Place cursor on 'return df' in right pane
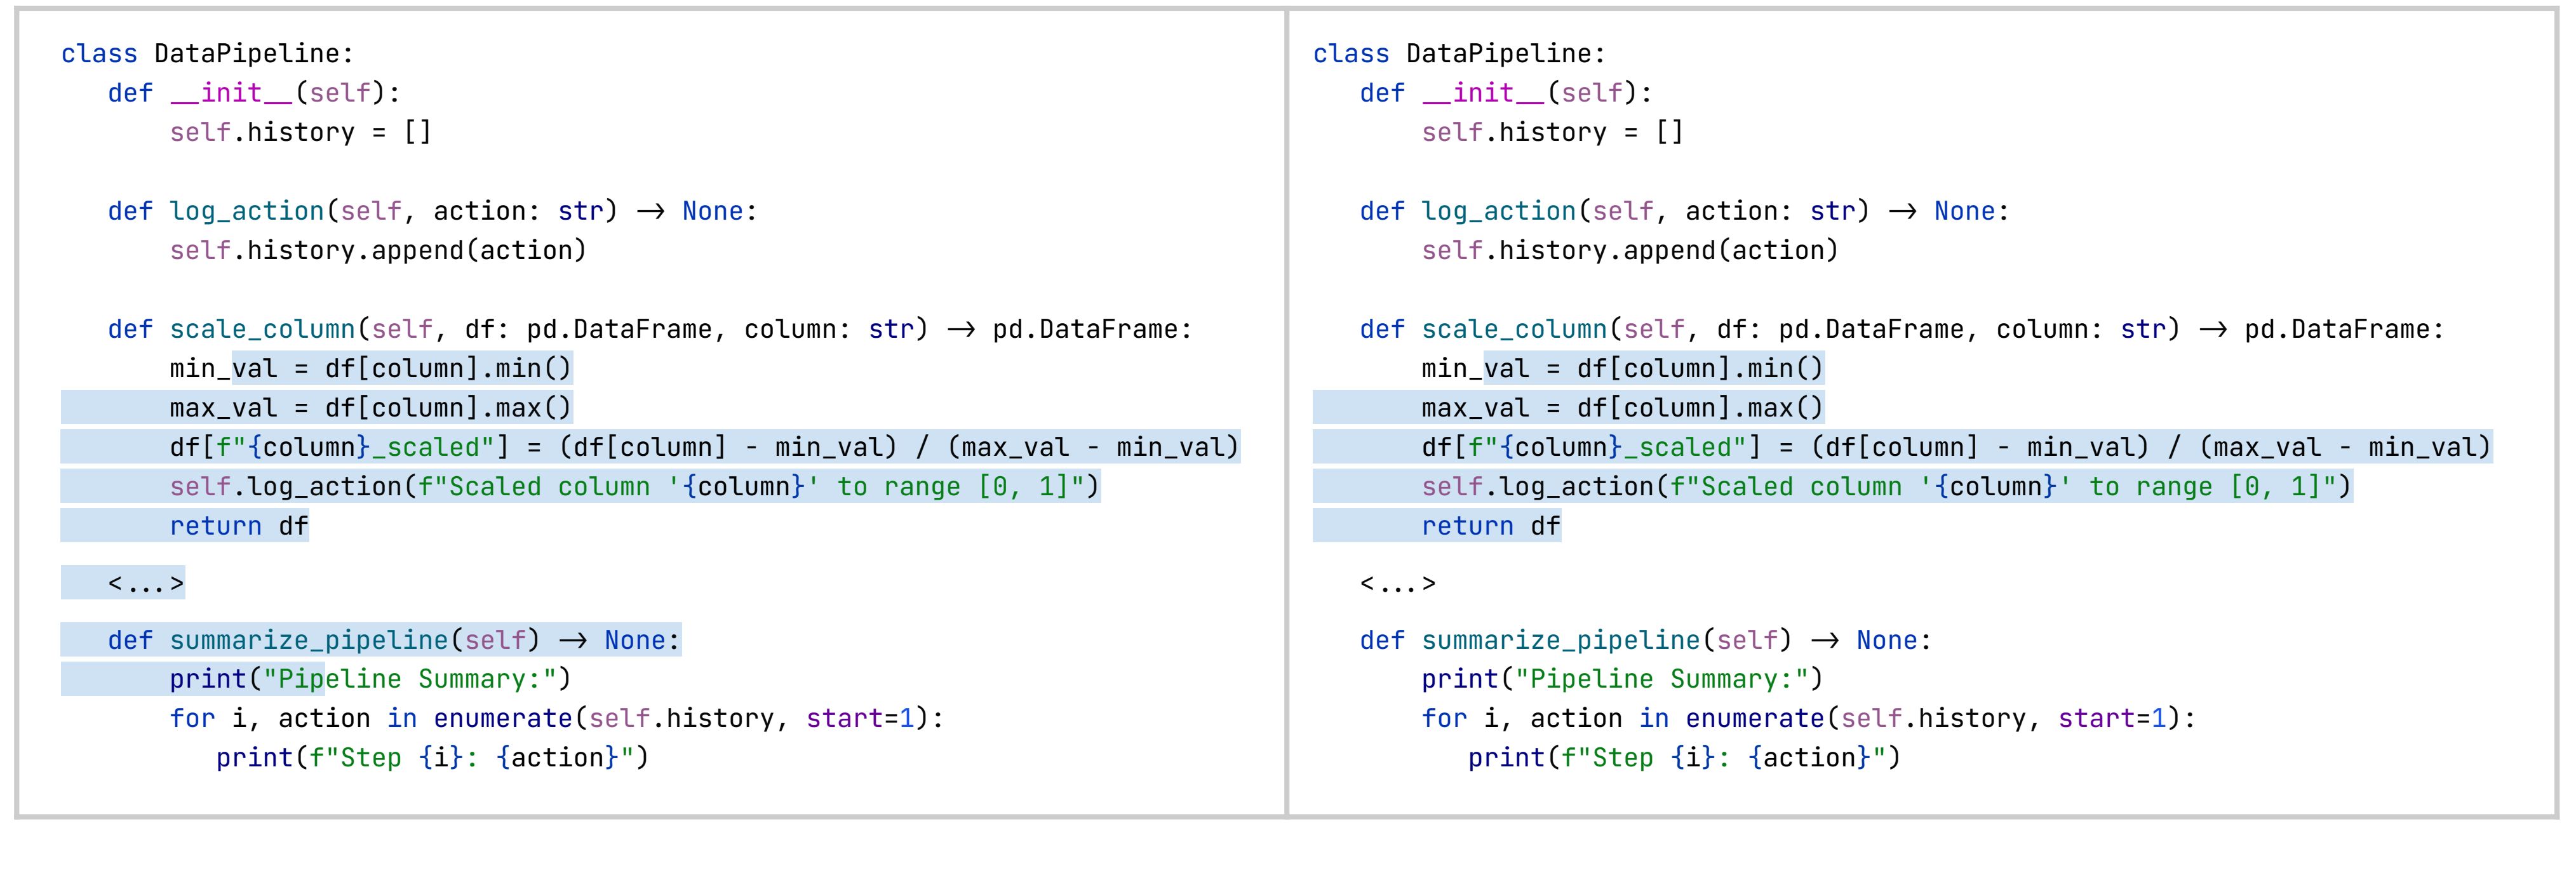 1490,526
